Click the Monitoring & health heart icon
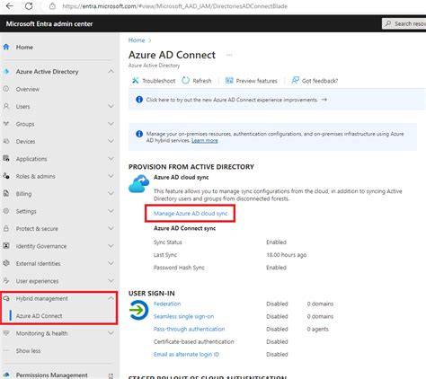This screenshot has height=379, width=426. click(x=6, y=333)
